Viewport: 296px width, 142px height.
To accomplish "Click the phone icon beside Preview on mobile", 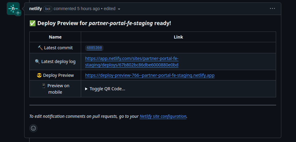I will [44, 86].
